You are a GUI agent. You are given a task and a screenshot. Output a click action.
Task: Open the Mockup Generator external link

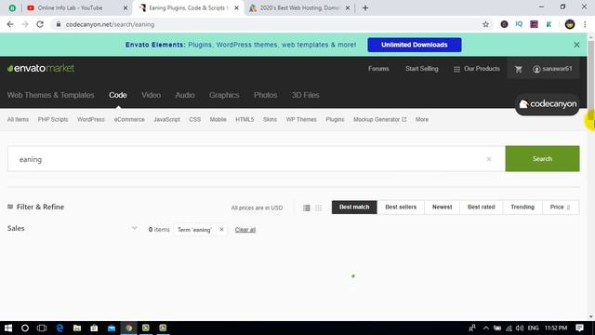380,119
